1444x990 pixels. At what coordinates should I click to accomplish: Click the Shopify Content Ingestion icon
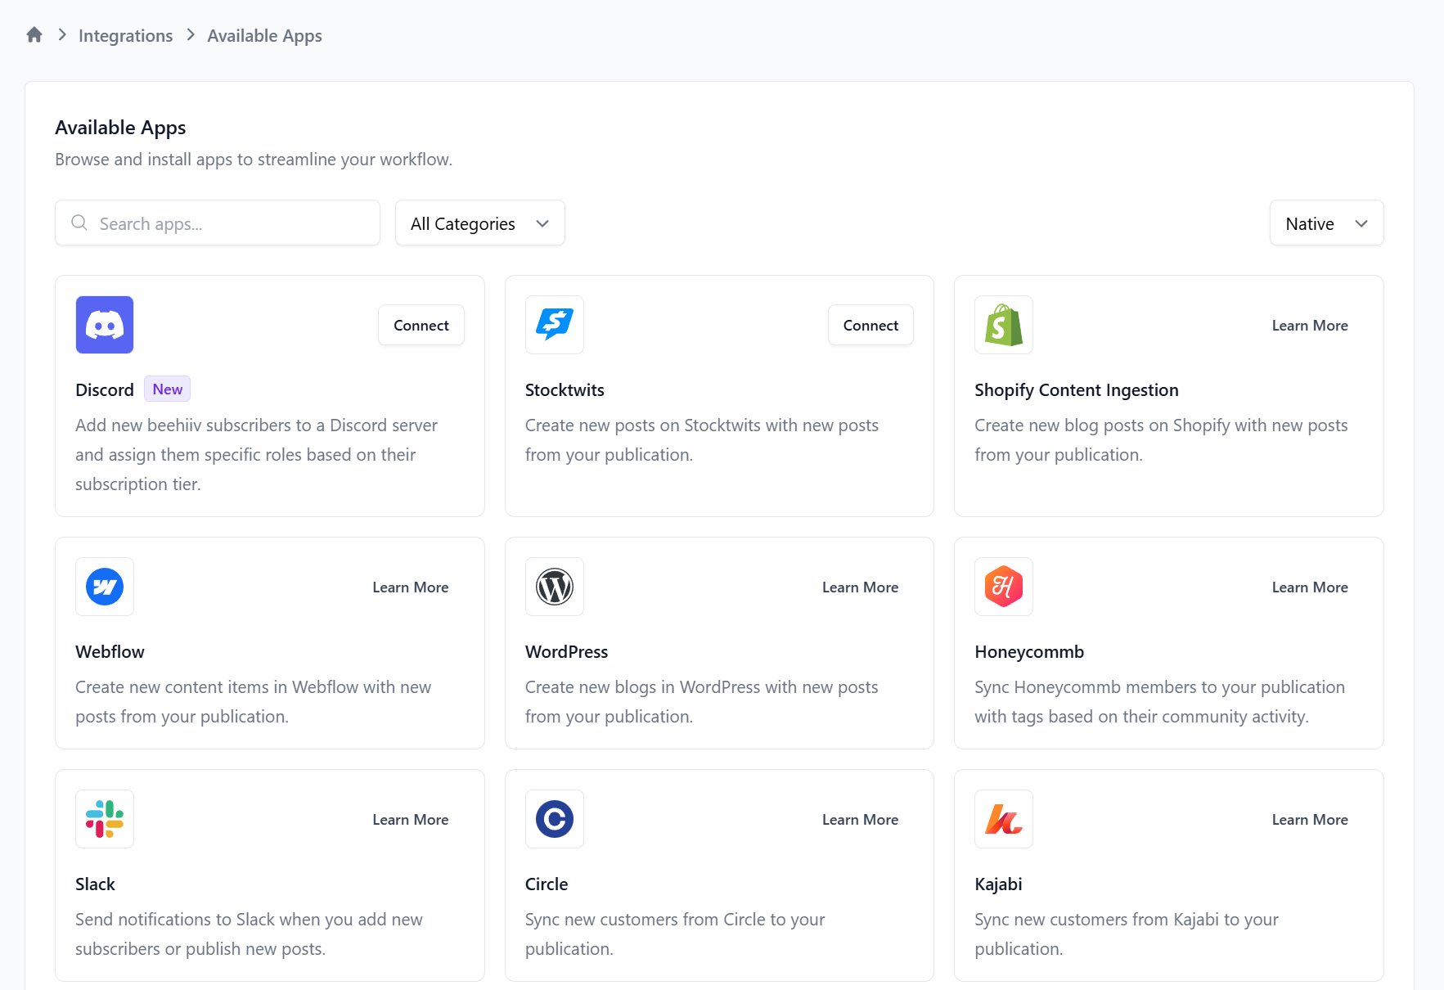(x=1003, y=325)
